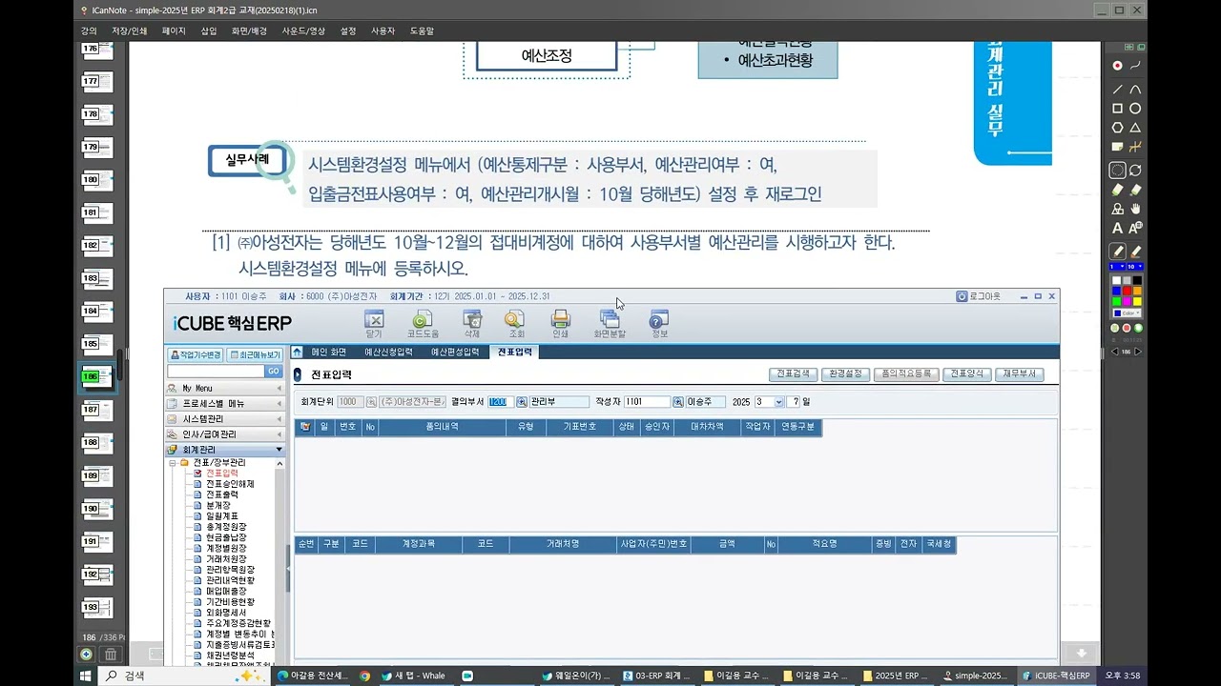Click the 전표양식 button
Viewport: 1221px width, 686px height.
[968, 374]
